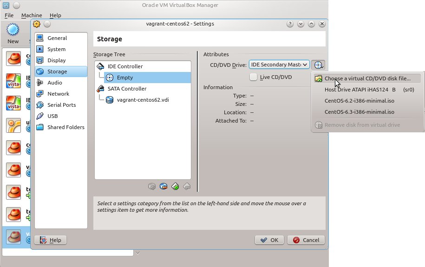Open the Help menu in VirtualBox Manager

click(55, 15)
